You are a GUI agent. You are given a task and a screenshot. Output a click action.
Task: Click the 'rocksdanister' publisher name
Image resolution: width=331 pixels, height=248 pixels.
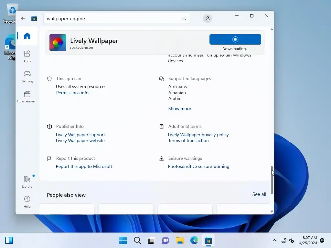[x=82, y=48]
